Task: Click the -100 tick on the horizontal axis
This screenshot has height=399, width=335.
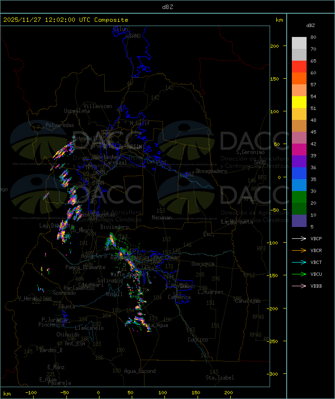Action: click(x=31, y=393)
